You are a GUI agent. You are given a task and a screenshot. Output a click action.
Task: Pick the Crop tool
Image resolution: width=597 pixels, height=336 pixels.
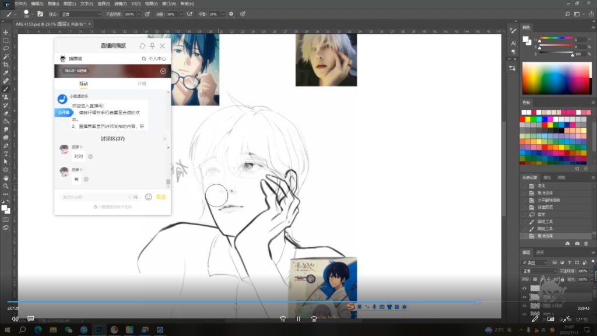point(6,65)
